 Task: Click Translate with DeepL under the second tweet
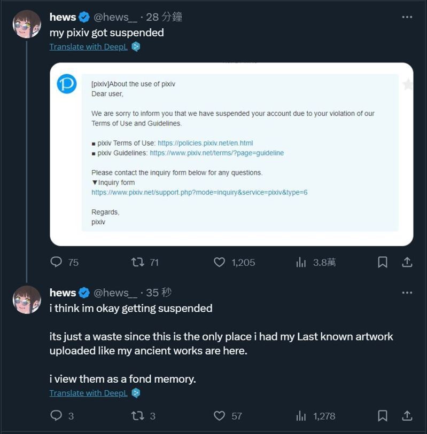88,393
